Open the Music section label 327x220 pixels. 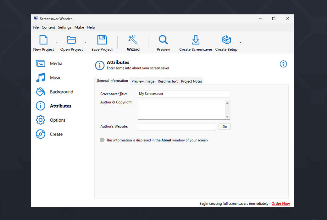click(55, 78)
